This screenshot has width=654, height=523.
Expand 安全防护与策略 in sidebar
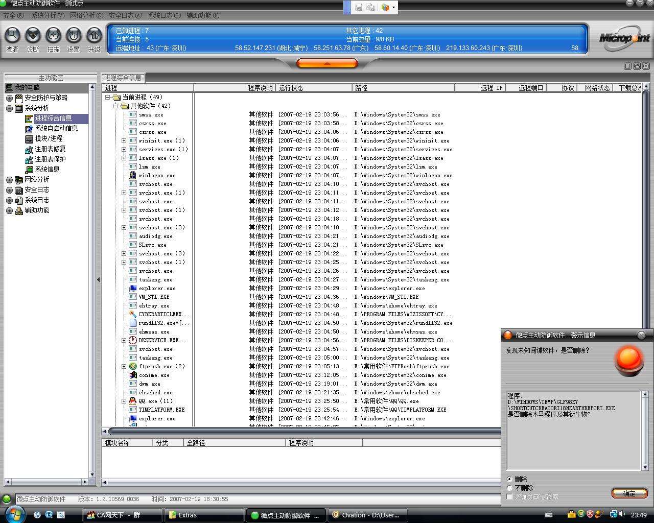10,98
